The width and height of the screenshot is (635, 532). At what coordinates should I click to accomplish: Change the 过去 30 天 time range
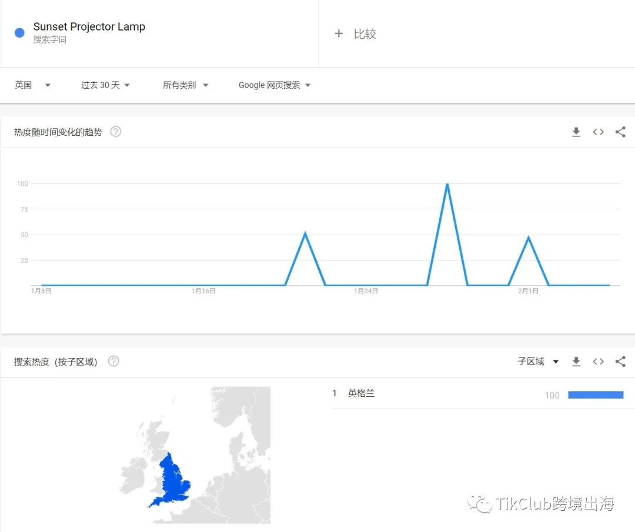pyautogui.click(x=105, y=85)
